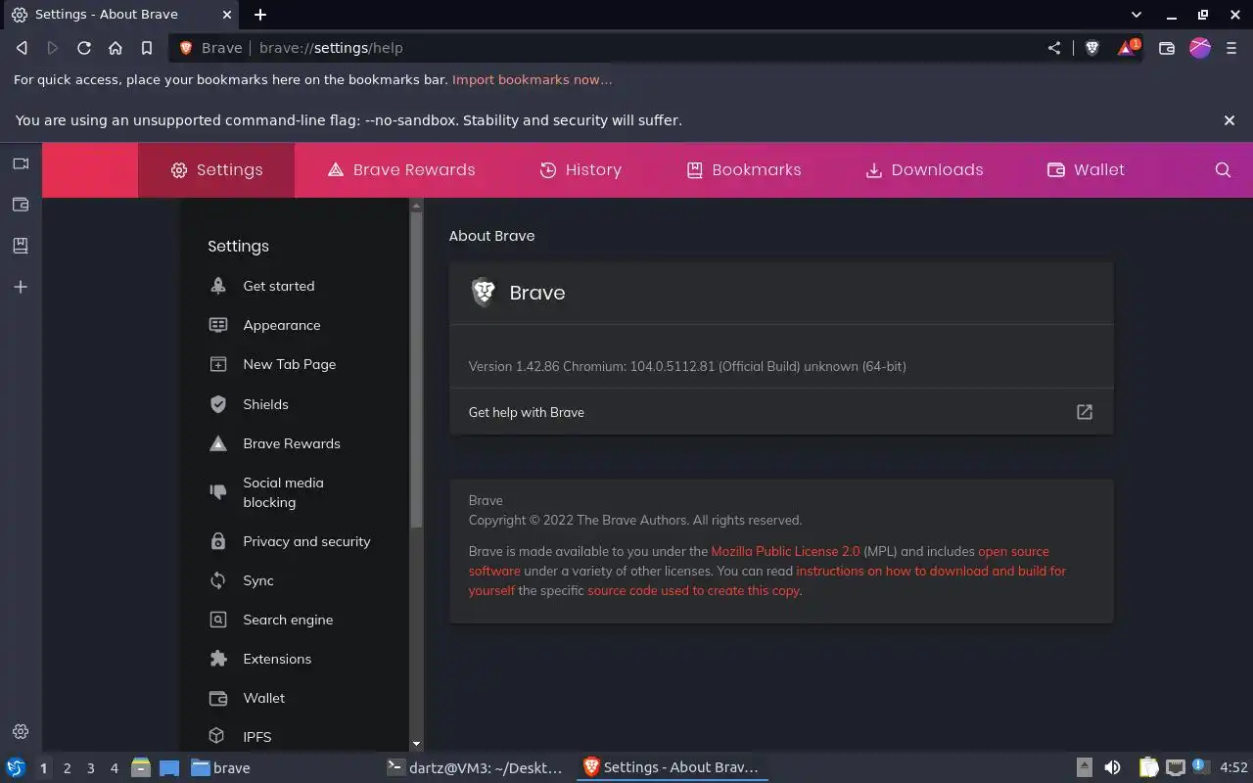
Task: Click Import bookmarks now link
Action: [532, 80]
